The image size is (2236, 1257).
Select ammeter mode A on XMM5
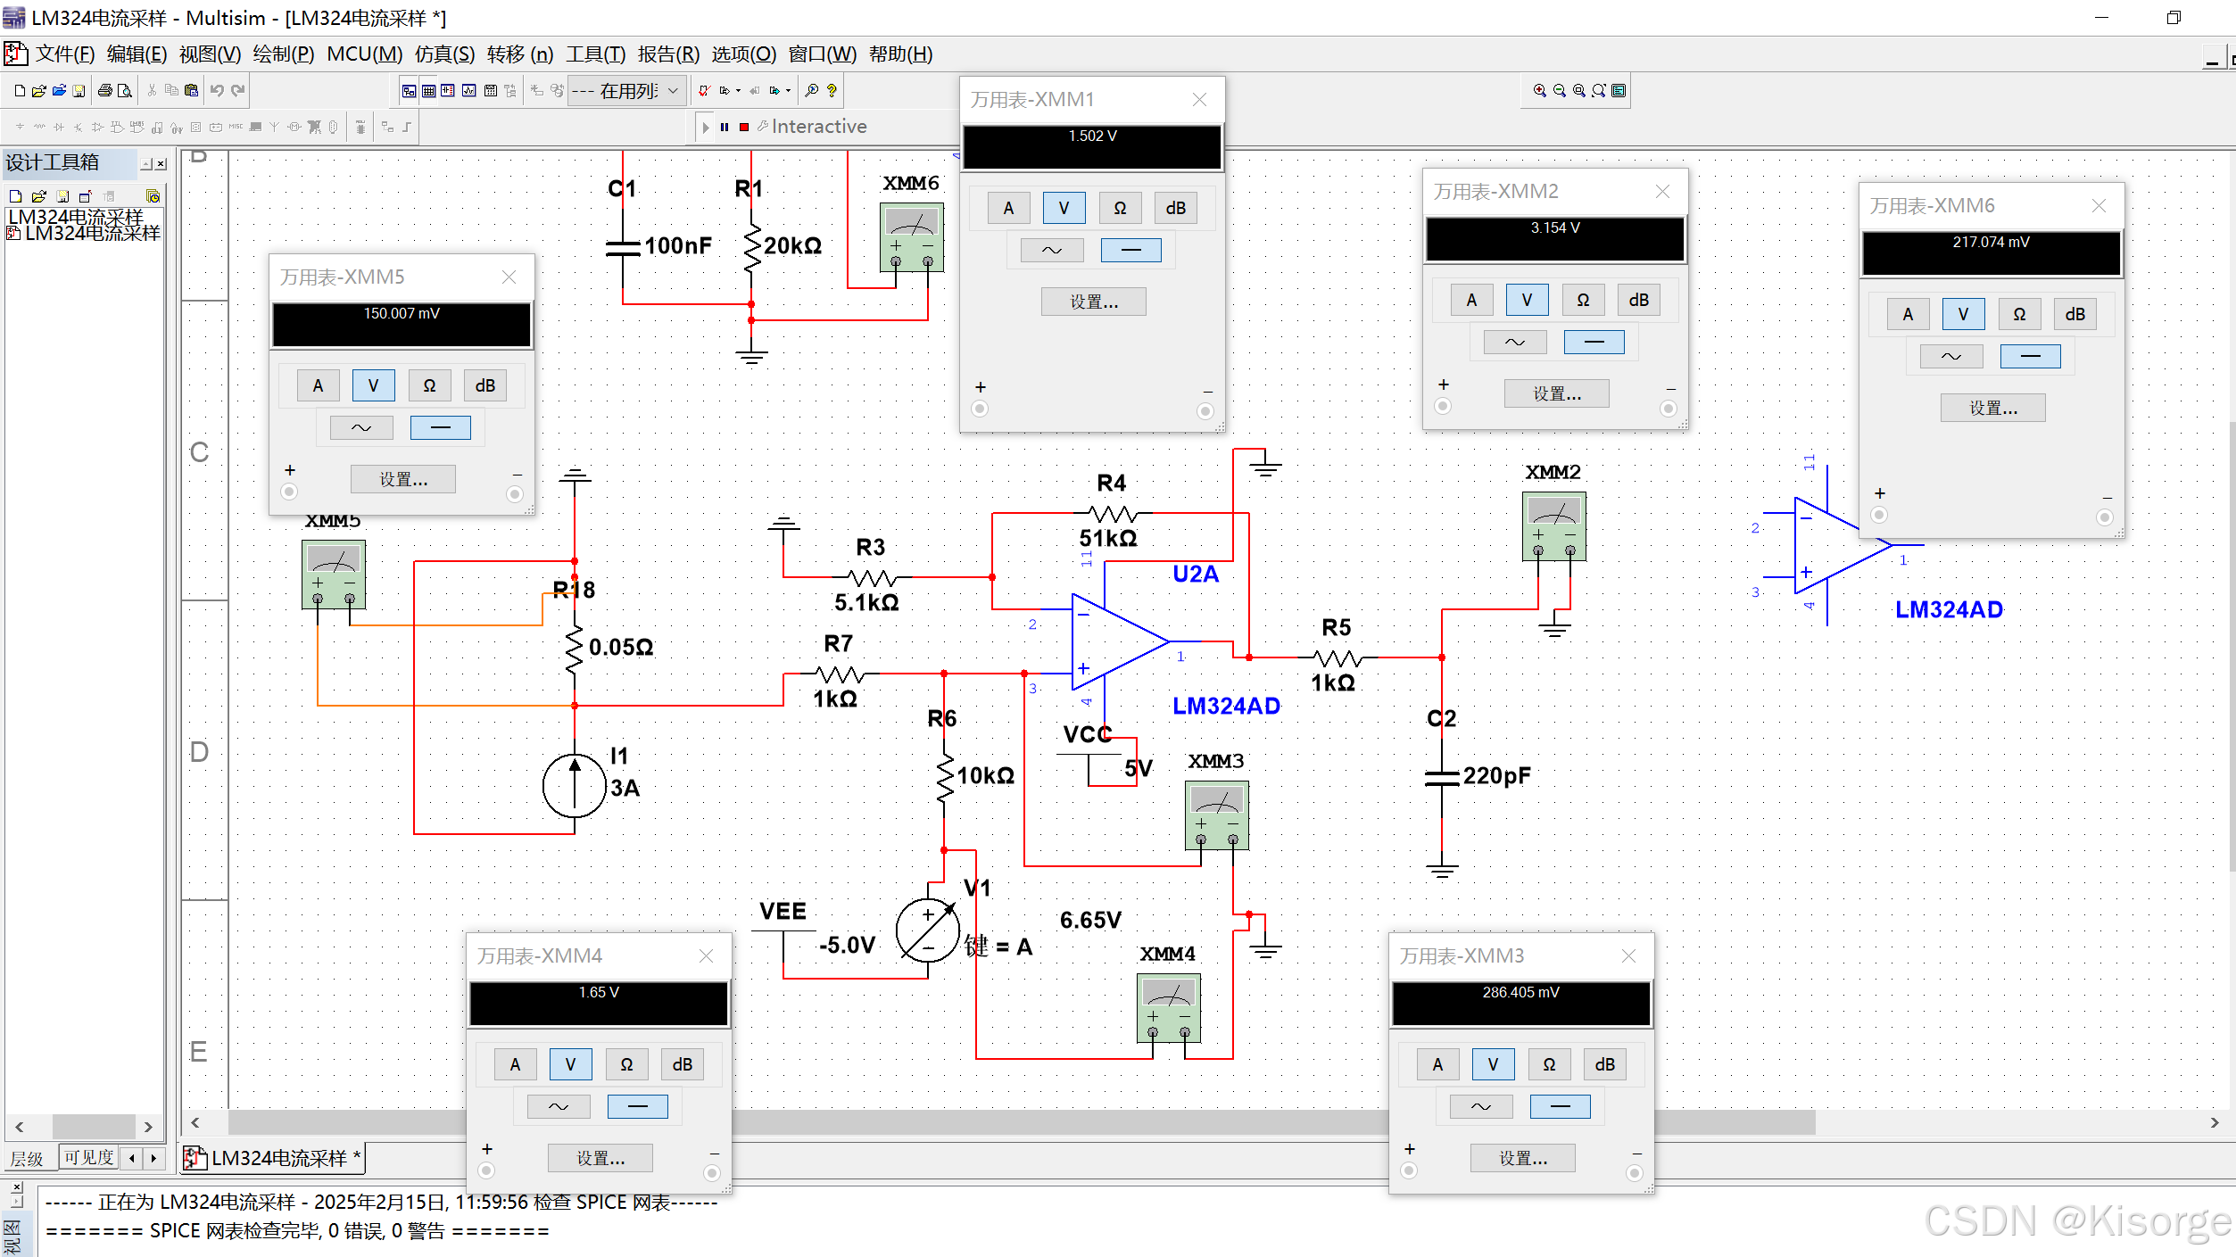coord(318,385)
